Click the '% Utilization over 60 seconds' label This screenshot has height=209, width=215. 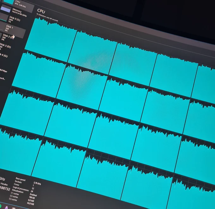[47, 18]
